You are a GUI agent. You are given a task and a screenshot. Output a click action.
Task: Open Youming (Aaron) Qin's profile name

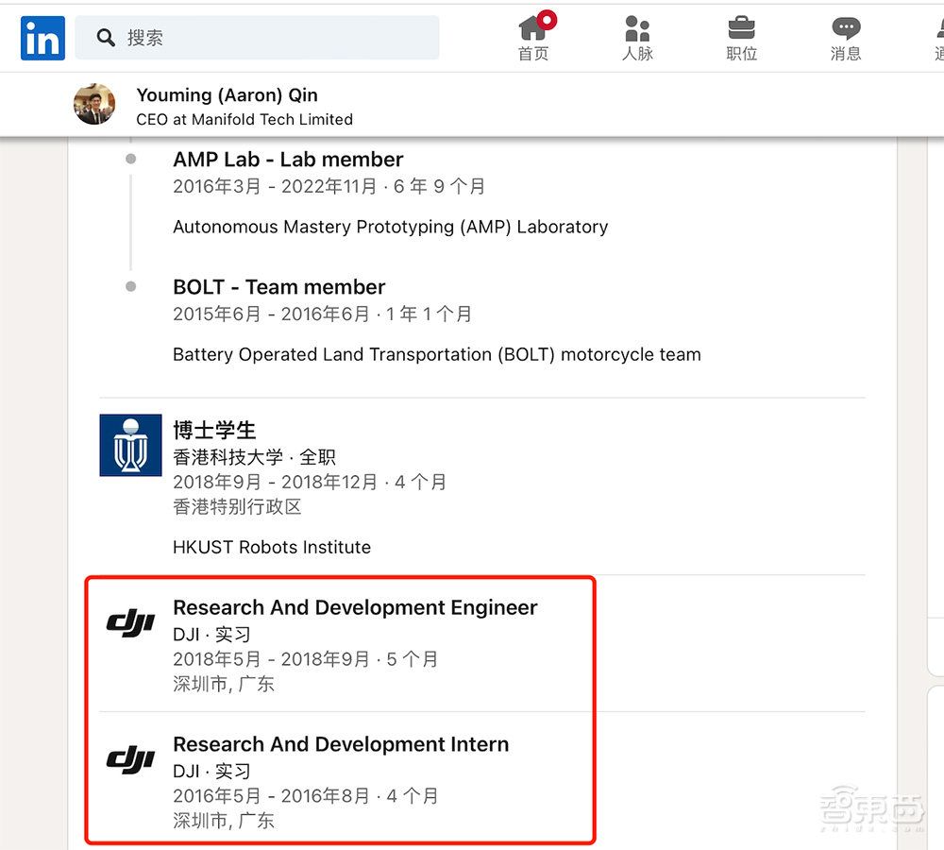[x=227, y=94]
